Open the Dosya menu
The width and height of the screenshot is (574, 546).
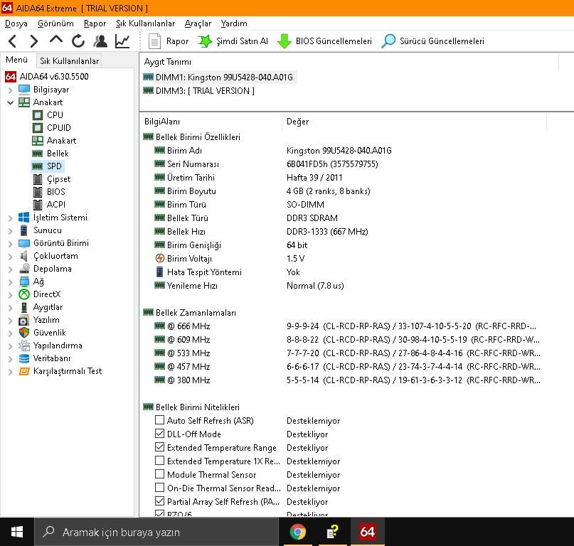point(16,23)
